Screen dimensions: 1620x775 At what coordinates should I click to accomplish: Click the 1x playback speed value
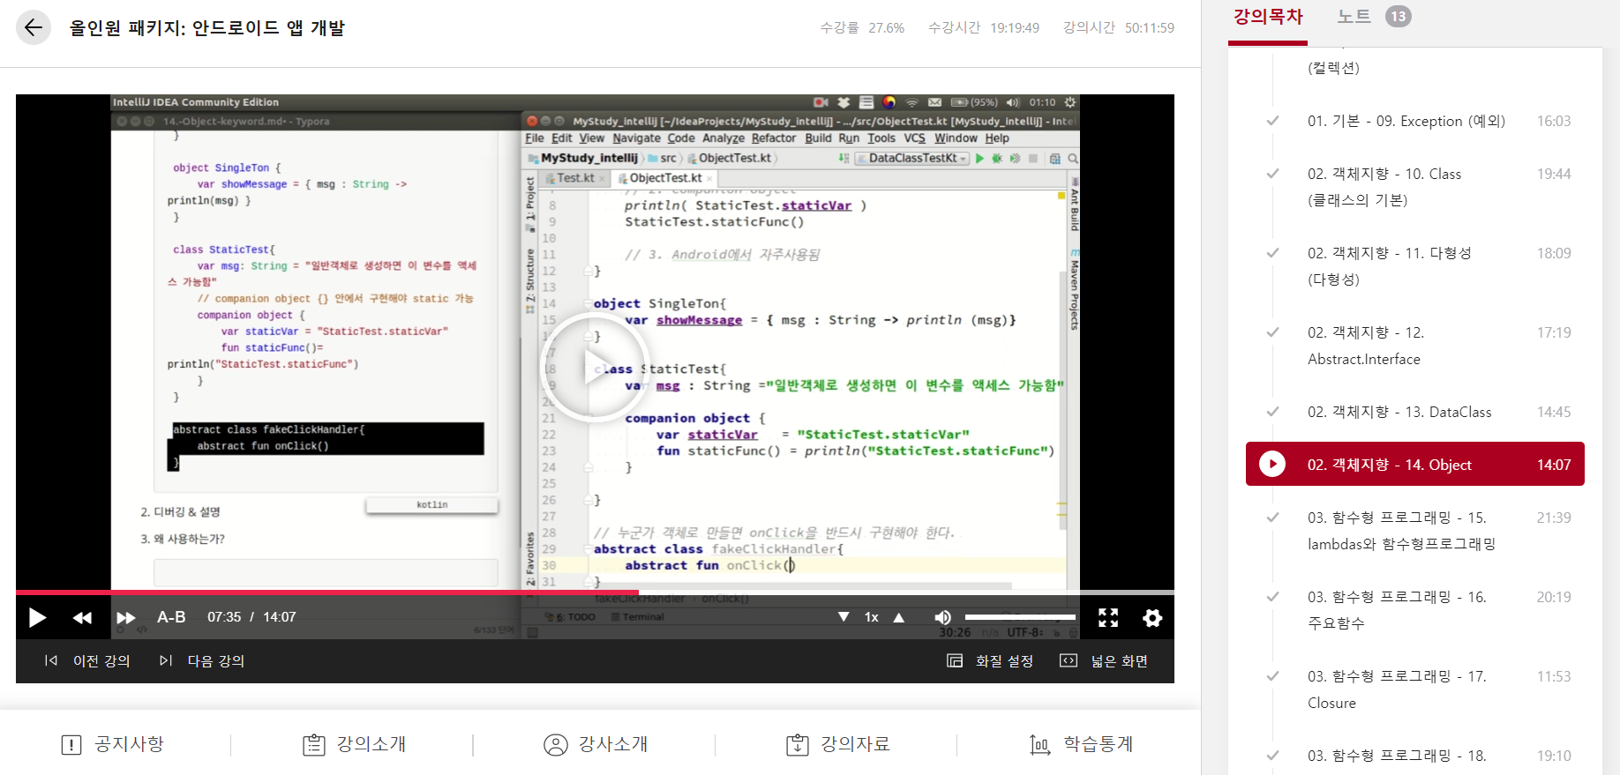point(872,617)
